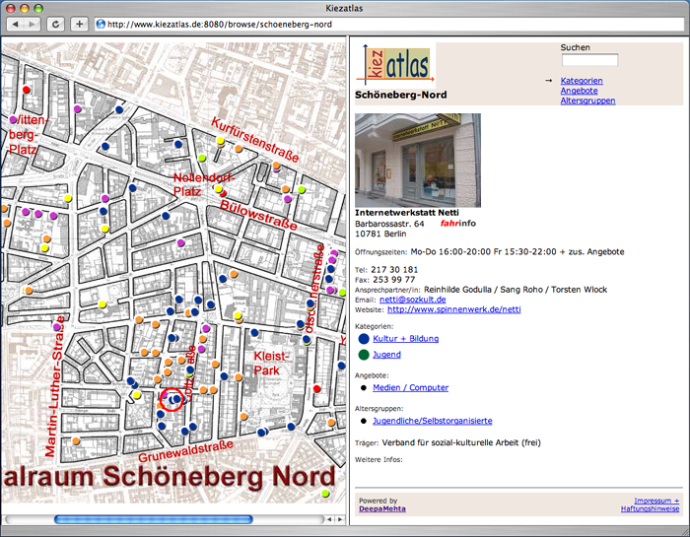Click the window's green zoom button
The image size is (690, 537).
point(38,8)
